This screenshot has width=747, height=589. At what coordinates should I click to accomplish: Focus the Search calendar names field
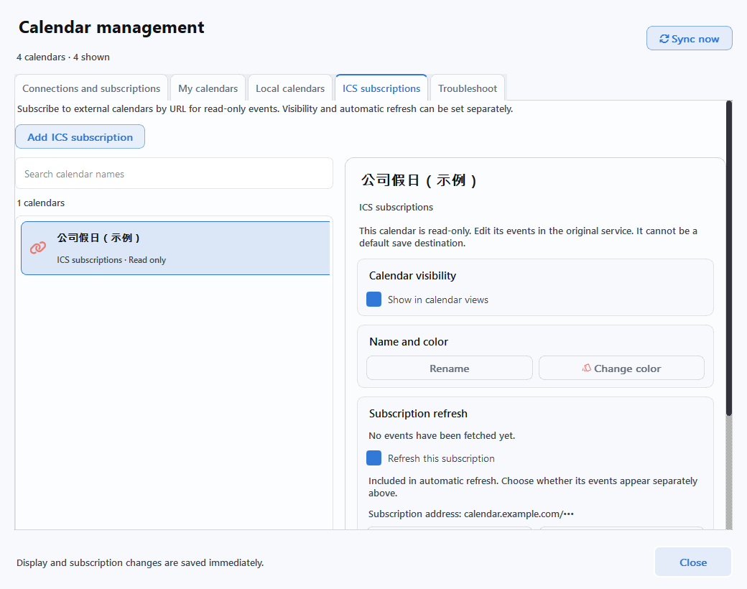(175, 173)
